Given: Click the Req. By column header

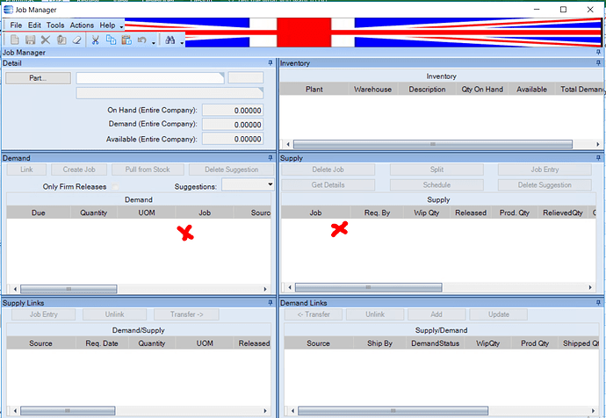Looking at the screenshot, I should (377, 213).
